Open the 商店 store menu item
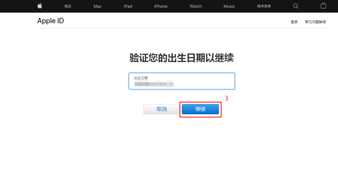This screenshot has height=196, width=338. [x=68, y=6]
